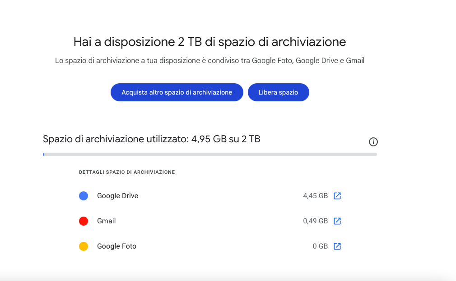Click the Dettagli spazio di archiviazione heading
This screenshot has width=456, height=281.
click(127, 172)
